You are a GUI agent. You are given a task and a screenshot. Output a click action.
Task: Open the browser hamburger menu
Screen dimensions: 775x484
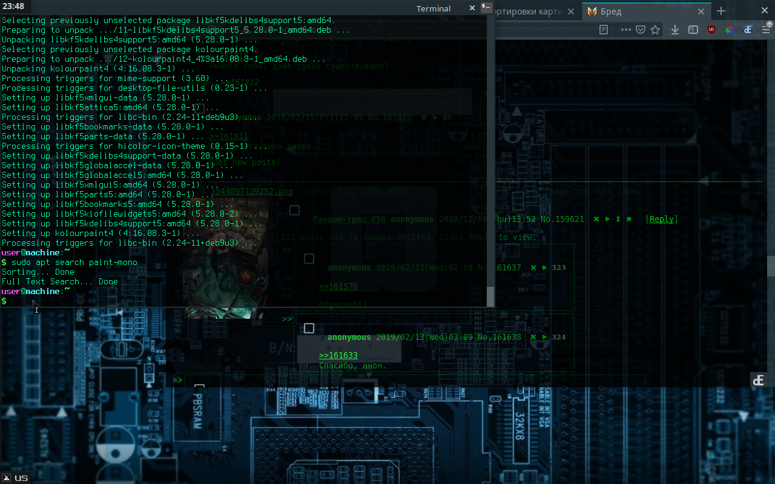coord(766,30)
